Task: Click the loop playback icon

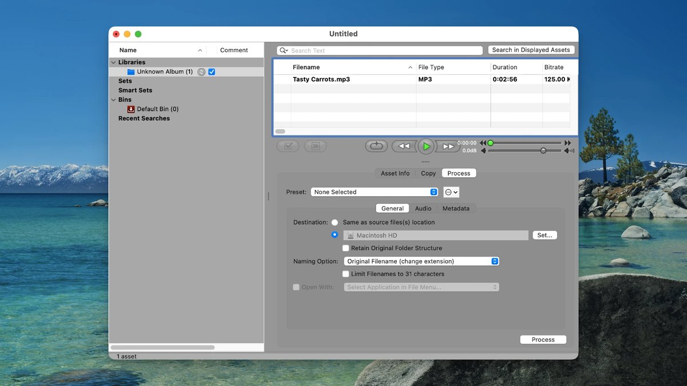Action: coord(376,146)
